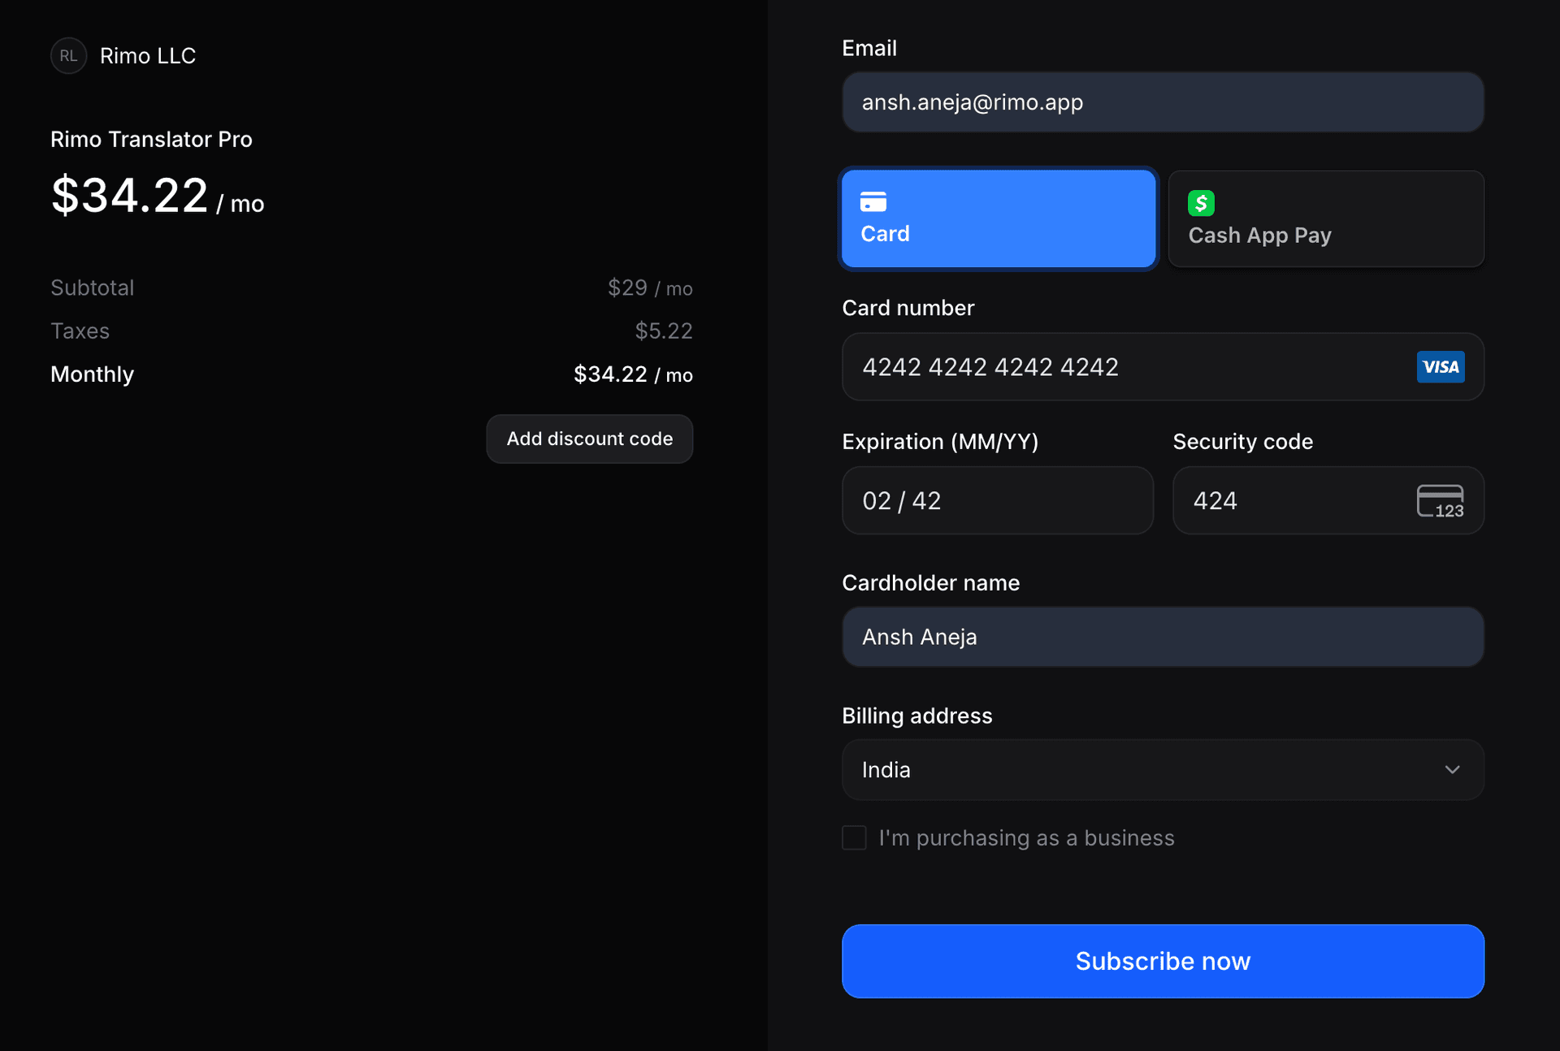Click the cardholder name field showing Ansh Aneja
The height and width of the screenshot is (1051, 1560).
coord(1162,637)
